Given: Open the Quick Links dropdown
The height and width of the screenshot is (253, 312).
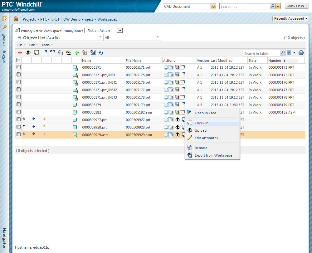Looking at the screenshot, I should (x=297, y=6).
